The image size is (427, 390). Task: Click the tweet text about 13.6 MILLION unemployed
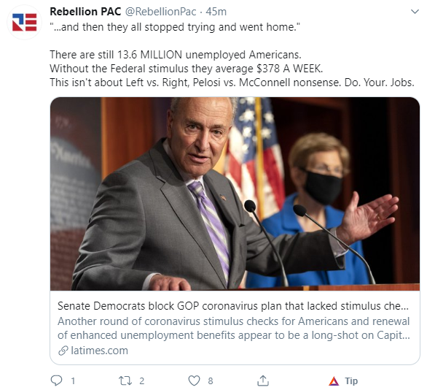tap(176, 55)
